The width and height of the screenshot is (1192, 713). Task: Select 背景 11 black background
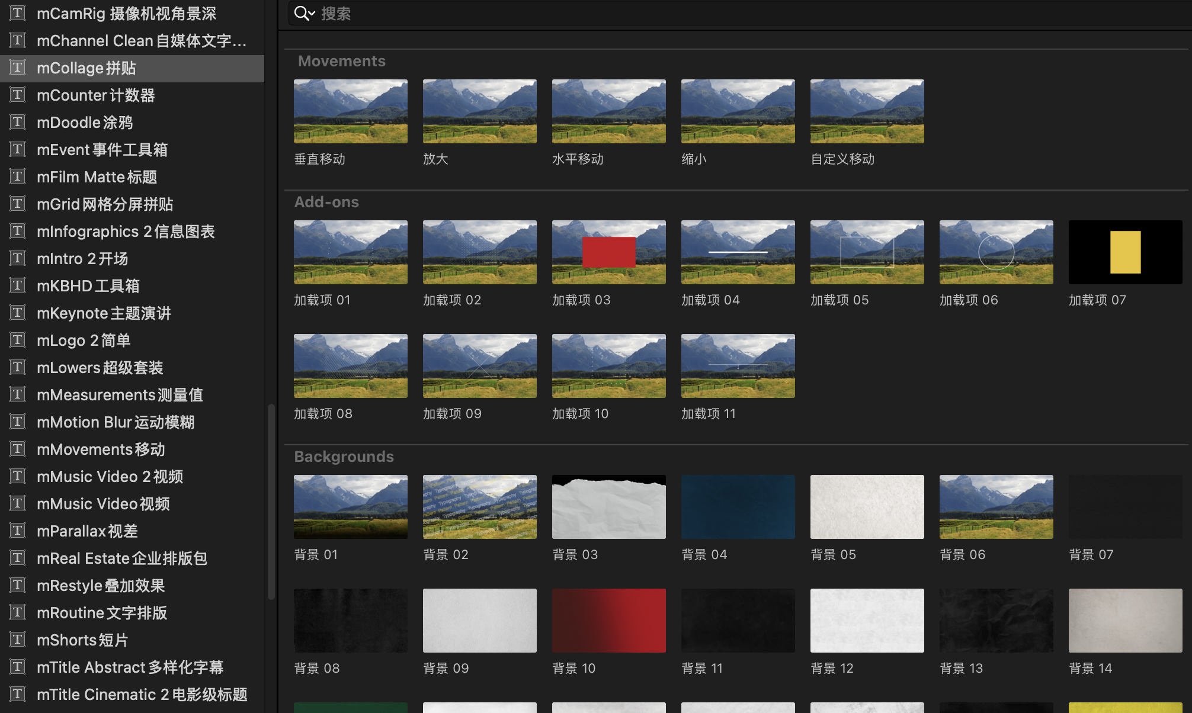pyautogui.click(x=738, y=621)
